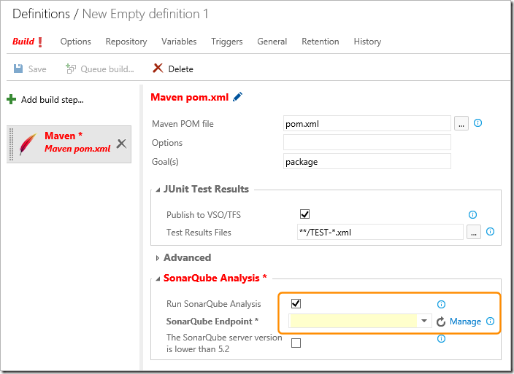Screen dimensions: 514x374
Task: Focus the empty Options input field
Action: [367, 142]
